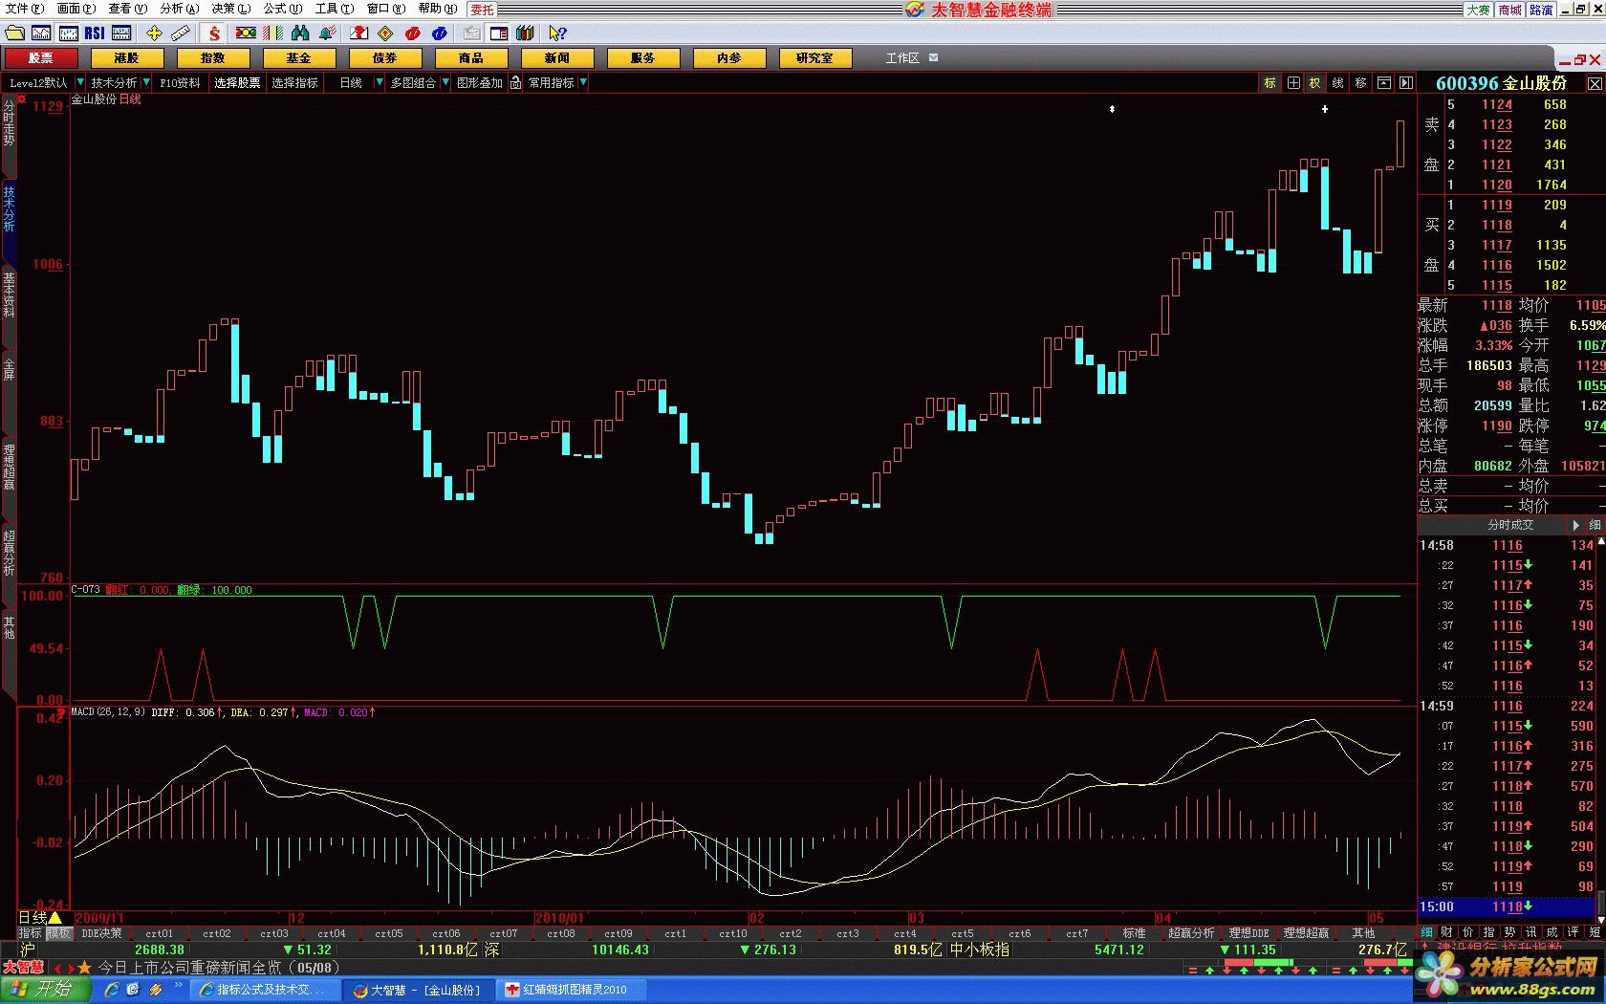Click the open folder toolbar icon

[x=13, y=33]
